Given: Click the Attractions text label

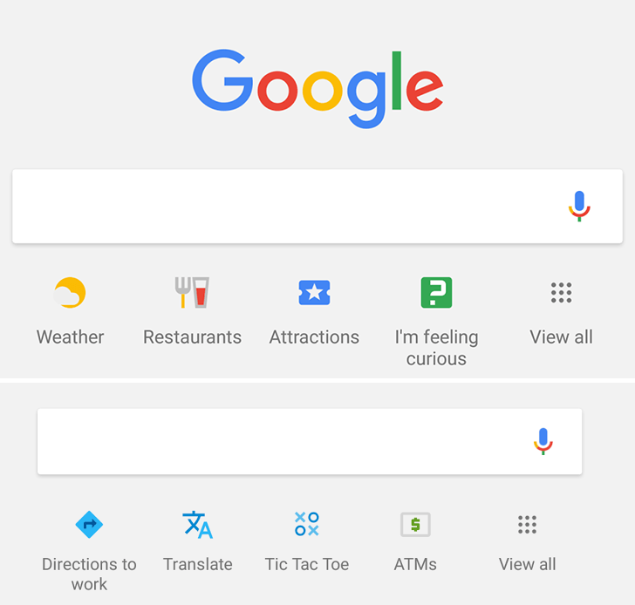Looking at the screenshot, I should tap(314, 337).
